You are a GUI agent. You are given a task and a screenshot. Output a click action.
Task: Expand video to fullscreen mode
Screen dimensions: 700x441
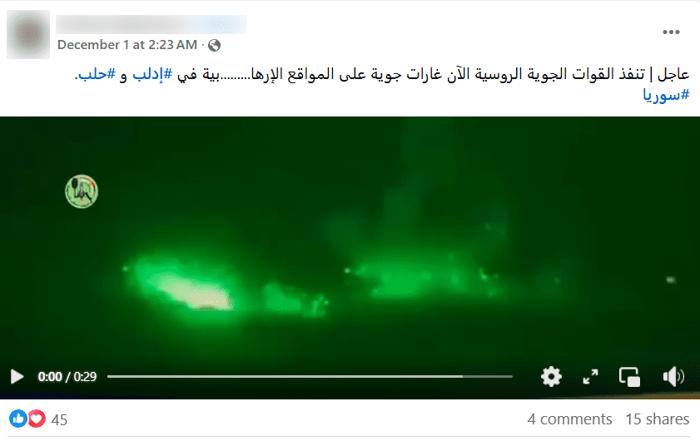point(591,377)
